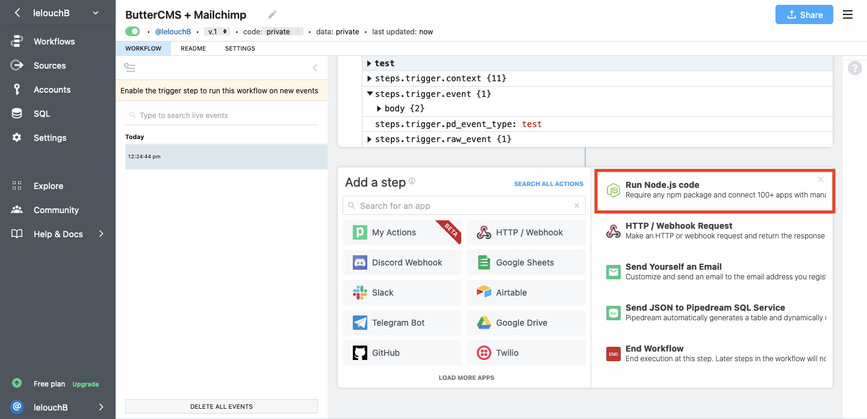Click the help question mark icon
Image resolution: width=867 pixels, height=419 pixels.
(855, 68)
